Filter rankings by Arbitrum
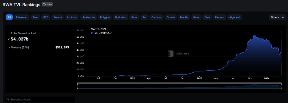Viewport: 288px width, 103px height. 72,17
